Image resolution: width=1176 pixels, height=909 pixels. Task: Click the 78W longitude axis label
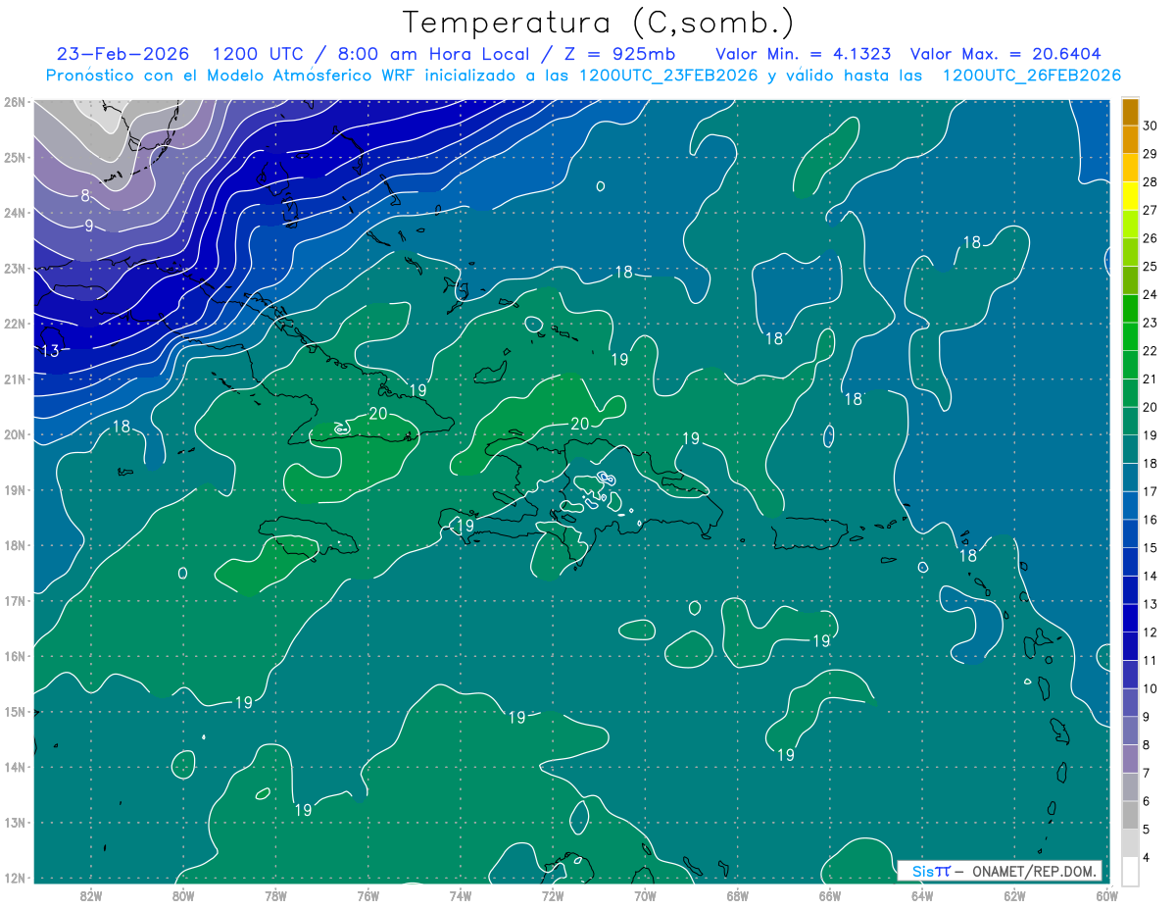[x=275, y=895]
